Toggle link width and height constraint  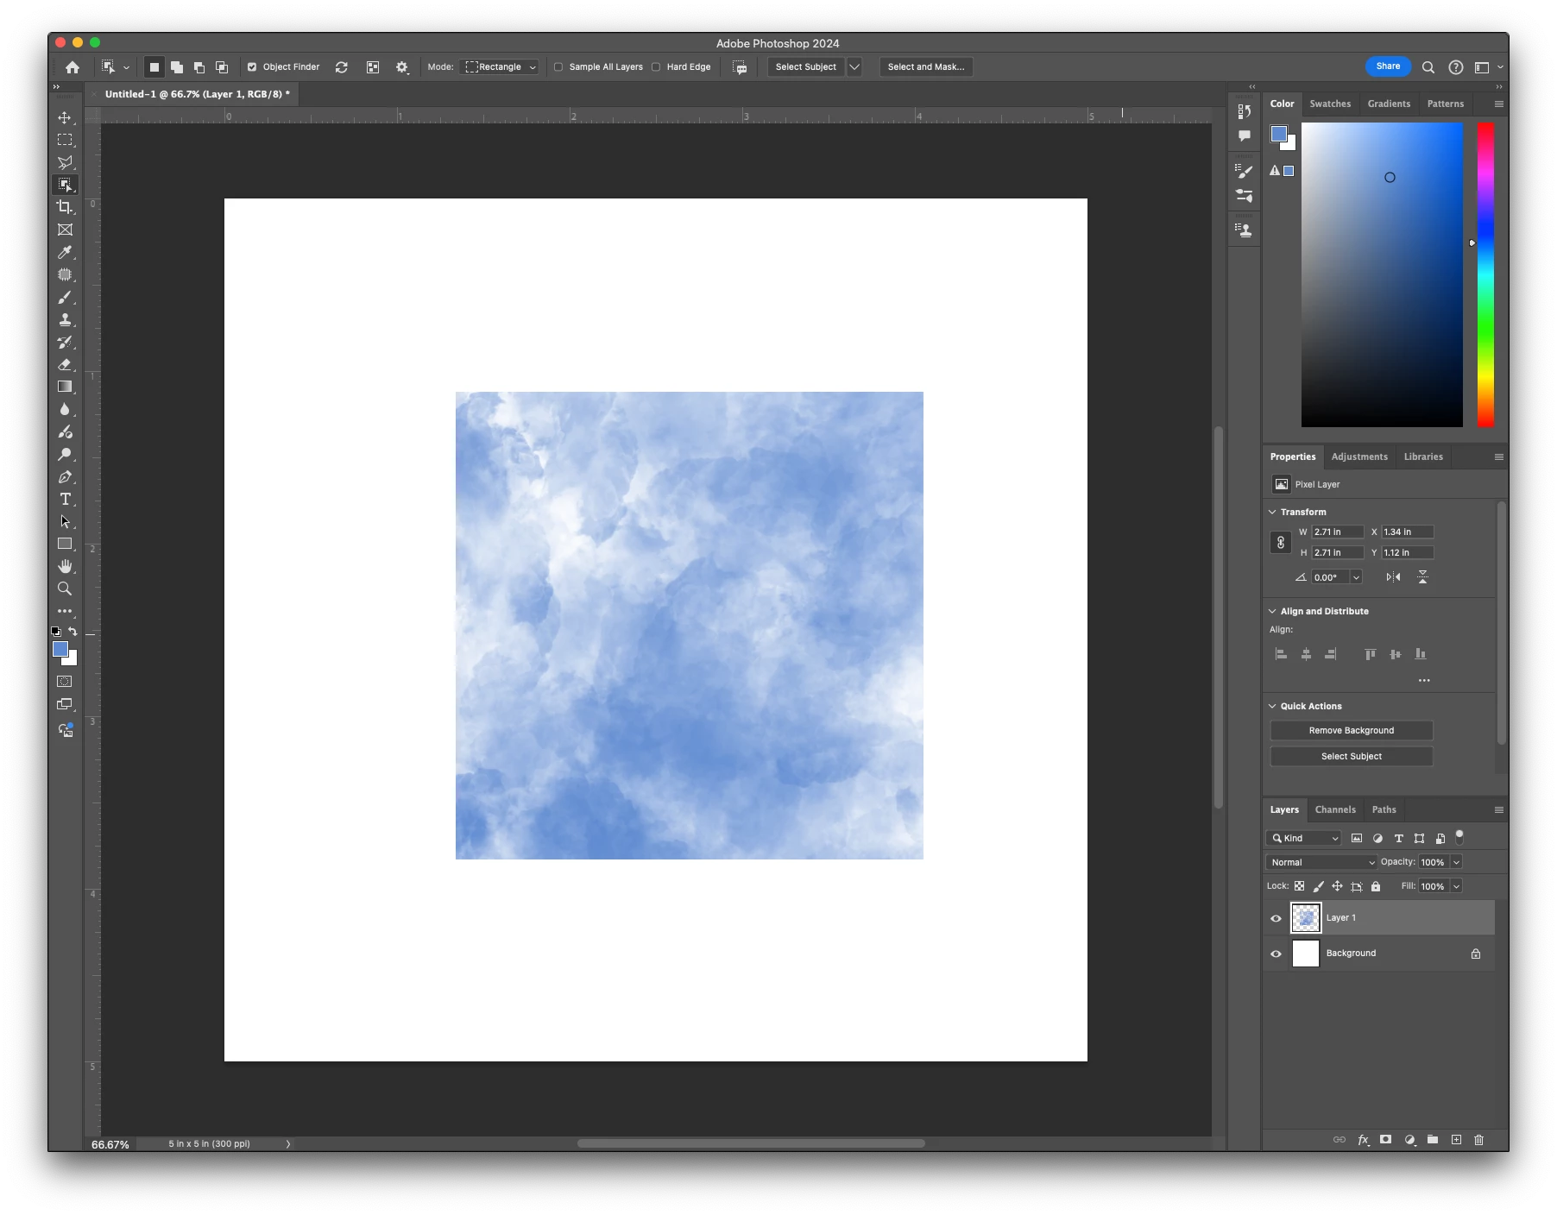click(1281, 543)
